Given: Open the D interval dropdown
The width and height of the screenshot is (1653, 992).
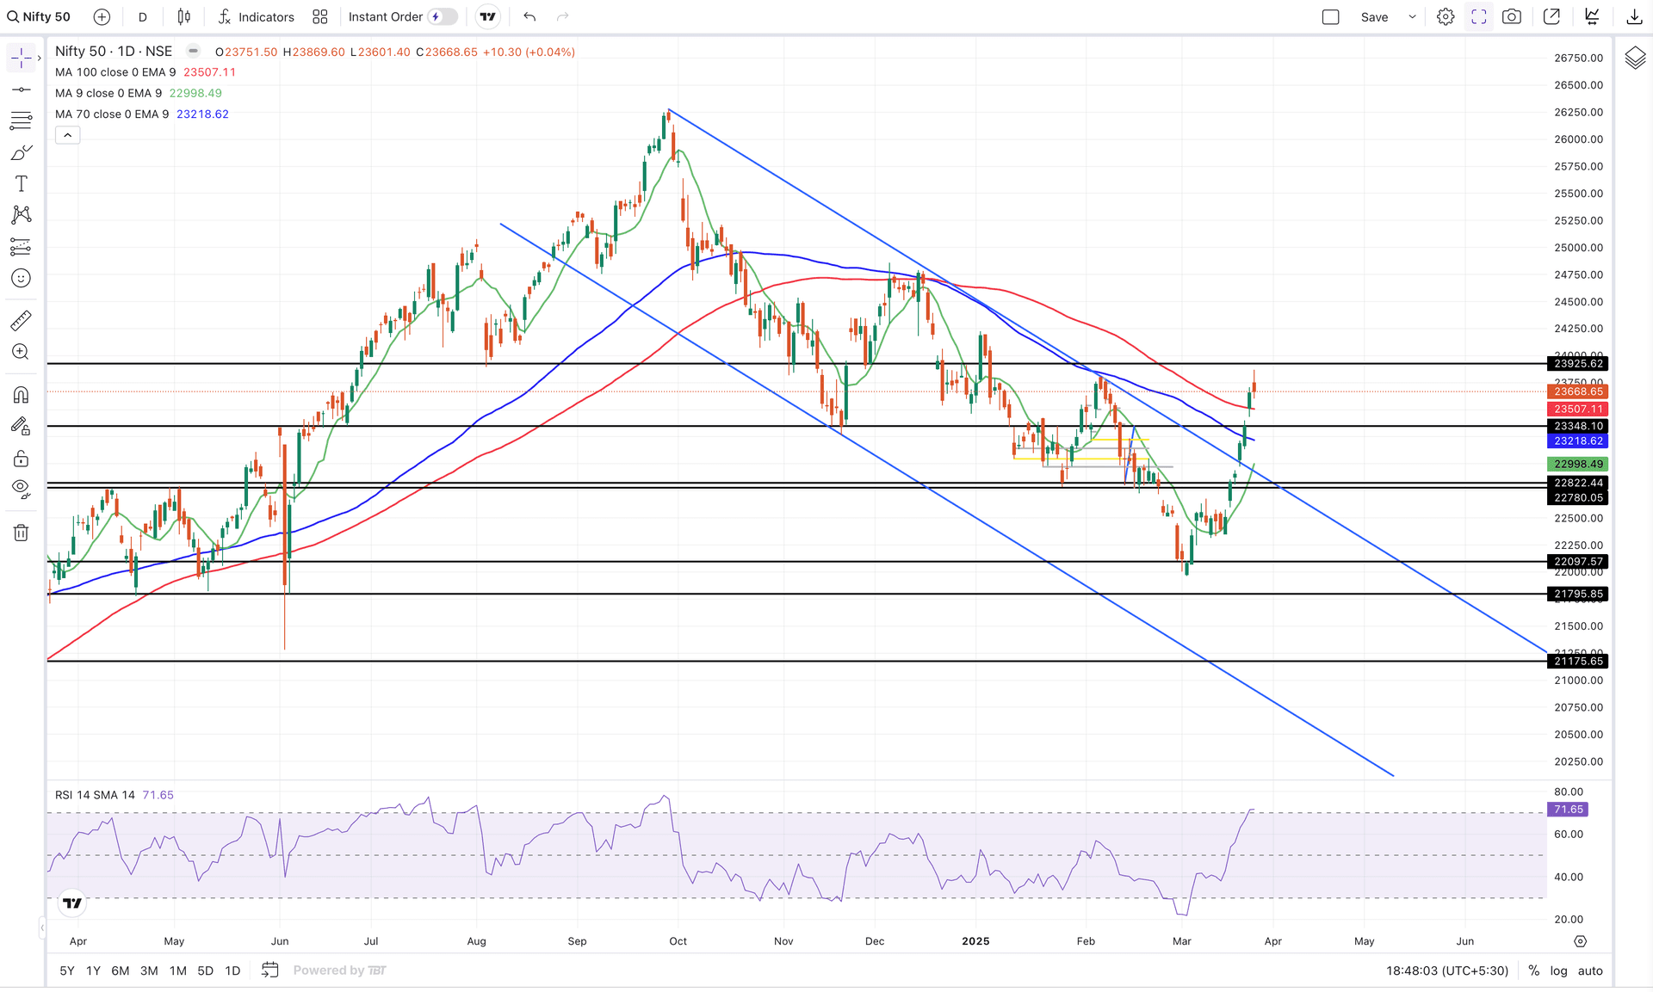Looking at the screenshot, I should [x=143, y=17].
